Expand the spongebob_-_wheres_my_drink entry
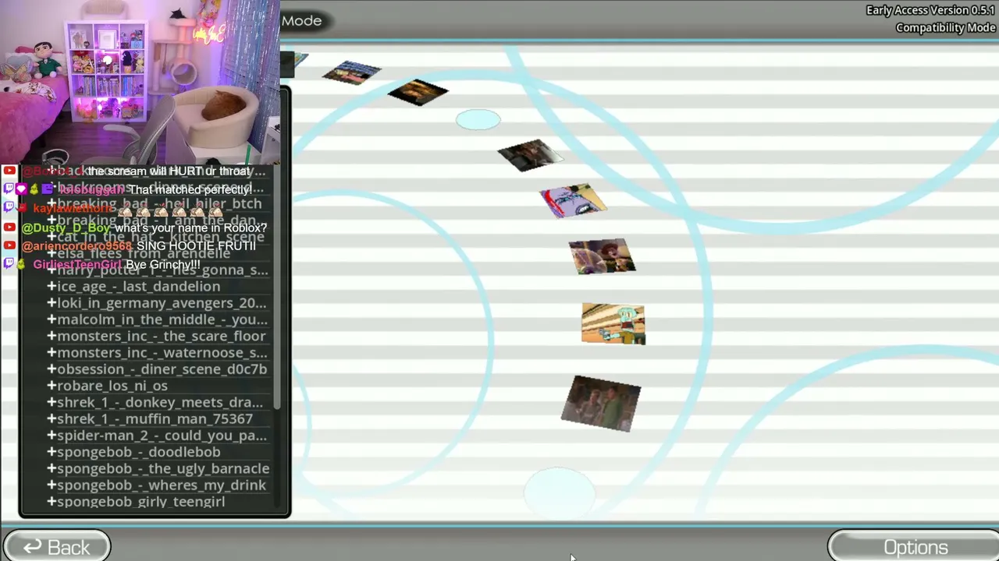 [52, 485]
